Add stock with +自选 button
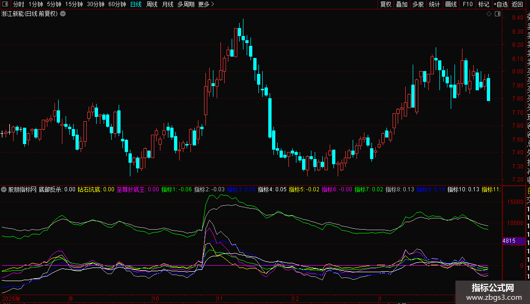This screenshot has width=530, height=304. (500, 5)
